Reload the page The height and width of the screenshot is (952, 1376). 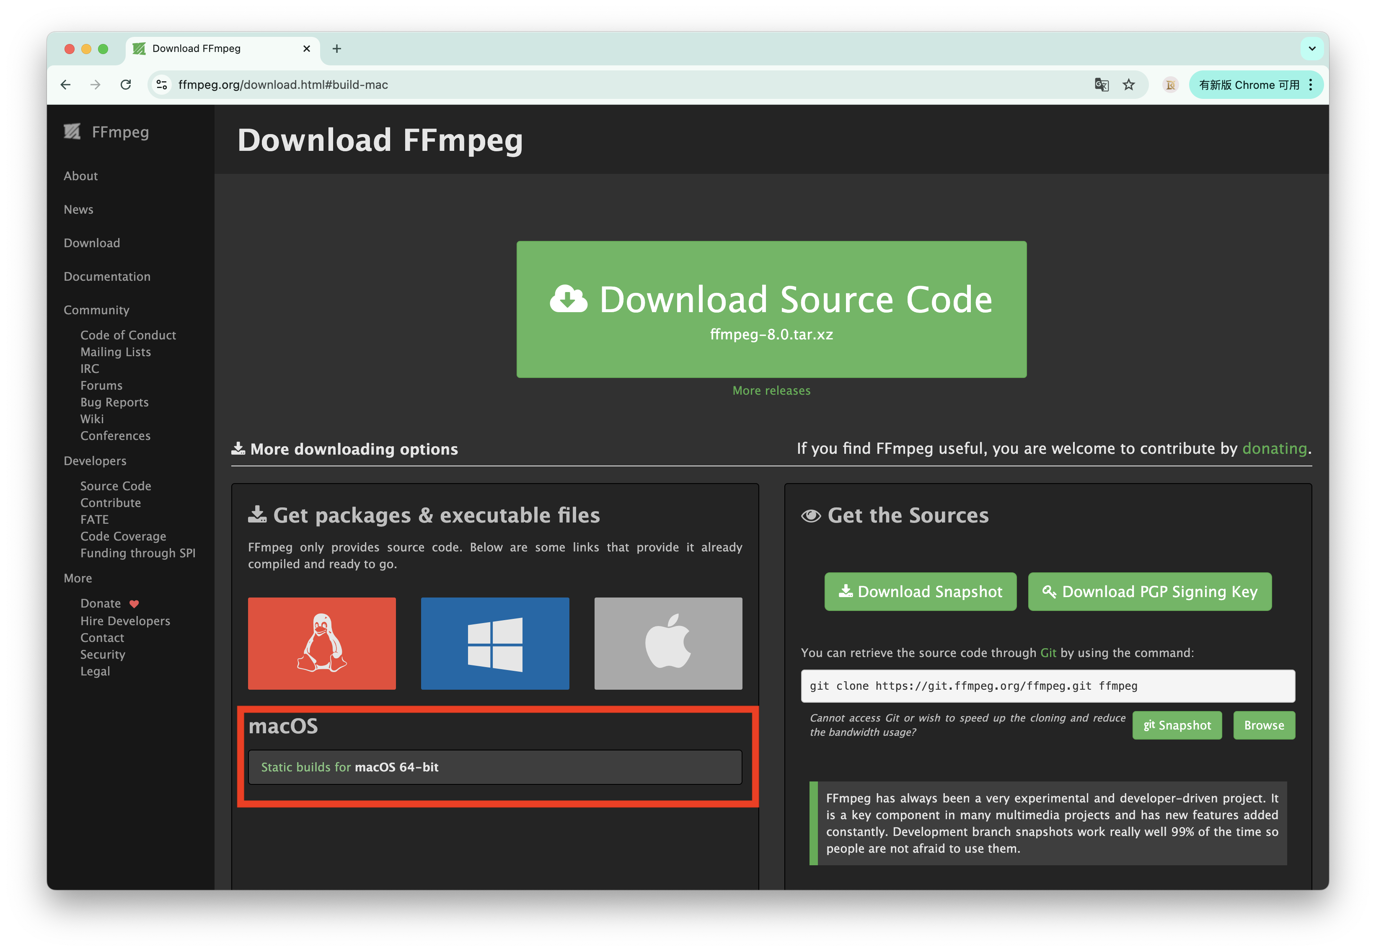126,85
